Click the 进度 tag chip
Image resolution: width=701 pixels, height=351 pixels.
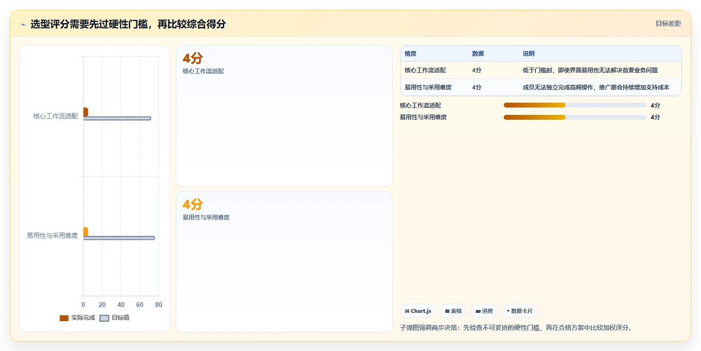pyautogui.click(x=484, y=311)
